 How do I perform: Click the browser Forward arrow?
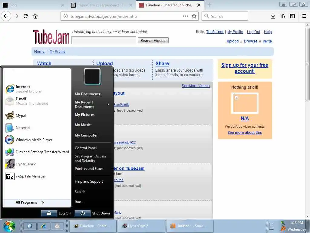pyautogui.click(x=16, y=16)
